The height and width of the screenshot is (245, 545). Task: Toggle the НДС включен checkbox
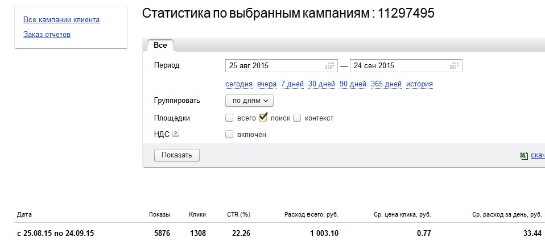point(229,135)
